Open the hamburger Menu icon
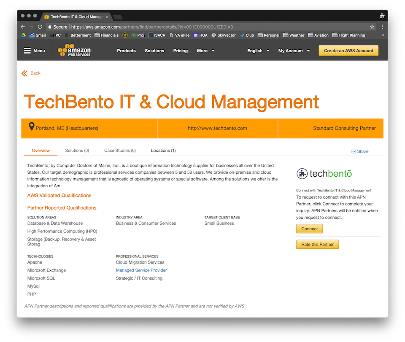The width and height of the screenshot is (405, 342). (x=27, y=51)
